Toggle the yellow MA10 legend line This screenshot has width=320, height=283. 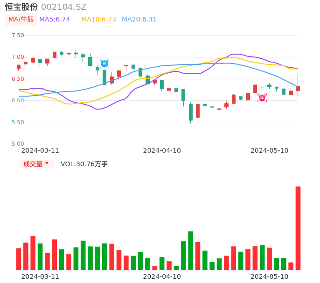[98, 20]
